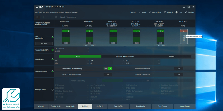Toggle the Voltage Control green indicator

[52, 50]
